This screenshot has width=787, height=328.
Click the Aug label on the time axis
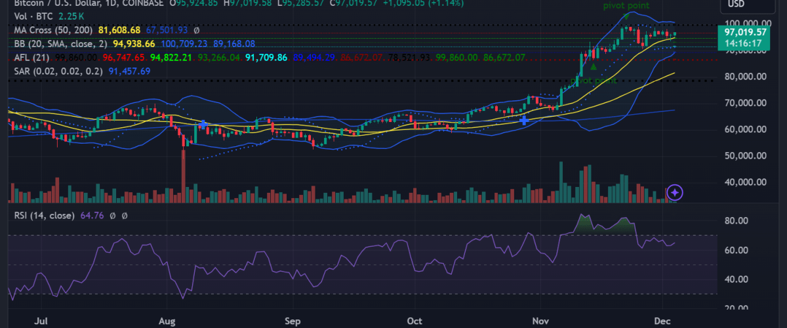[x=168, y=322]
